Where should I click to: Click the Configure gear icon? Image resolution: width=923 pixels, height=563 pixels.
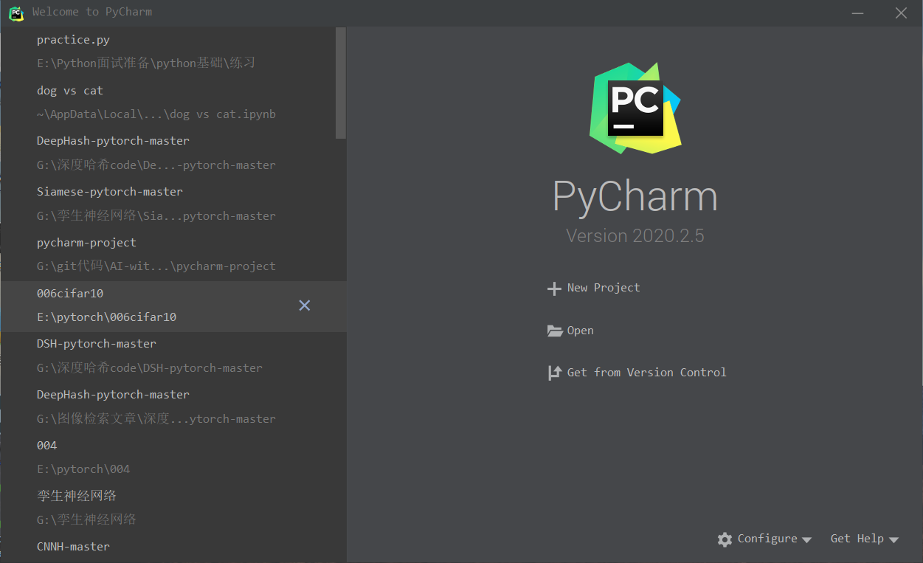pyautogui.click(x=725, y=539)
